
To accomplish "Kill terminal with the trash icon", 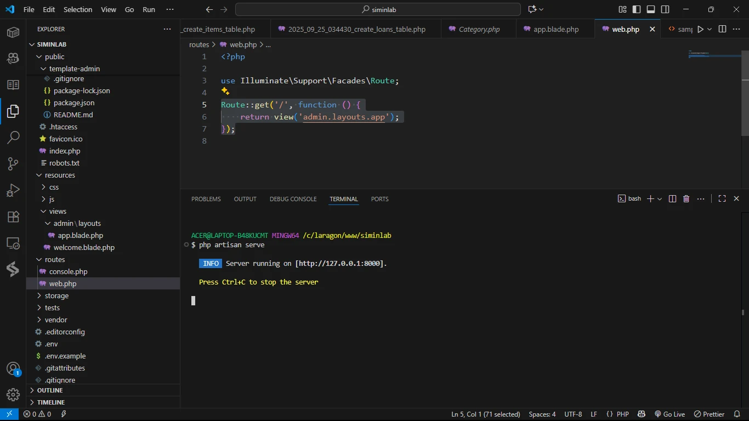I will coord(686,199).
